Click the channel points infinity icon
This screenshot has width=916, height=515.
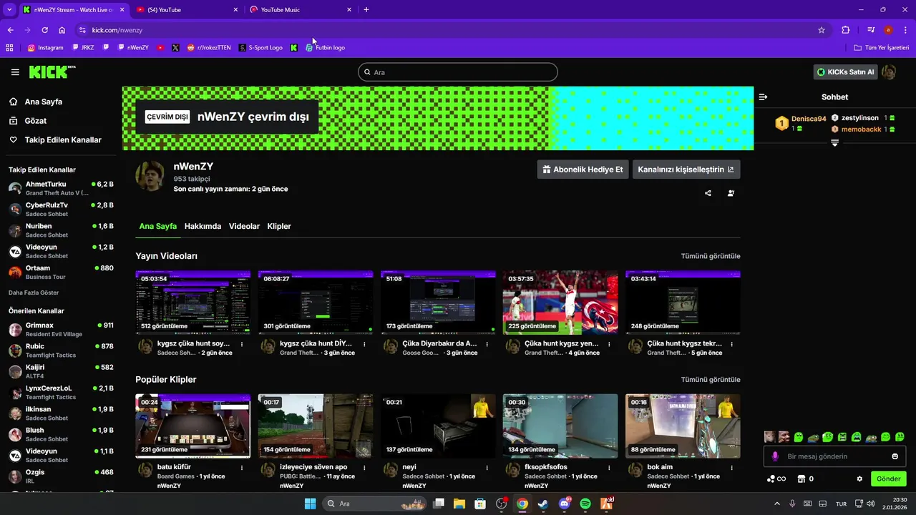pos(776,479)
